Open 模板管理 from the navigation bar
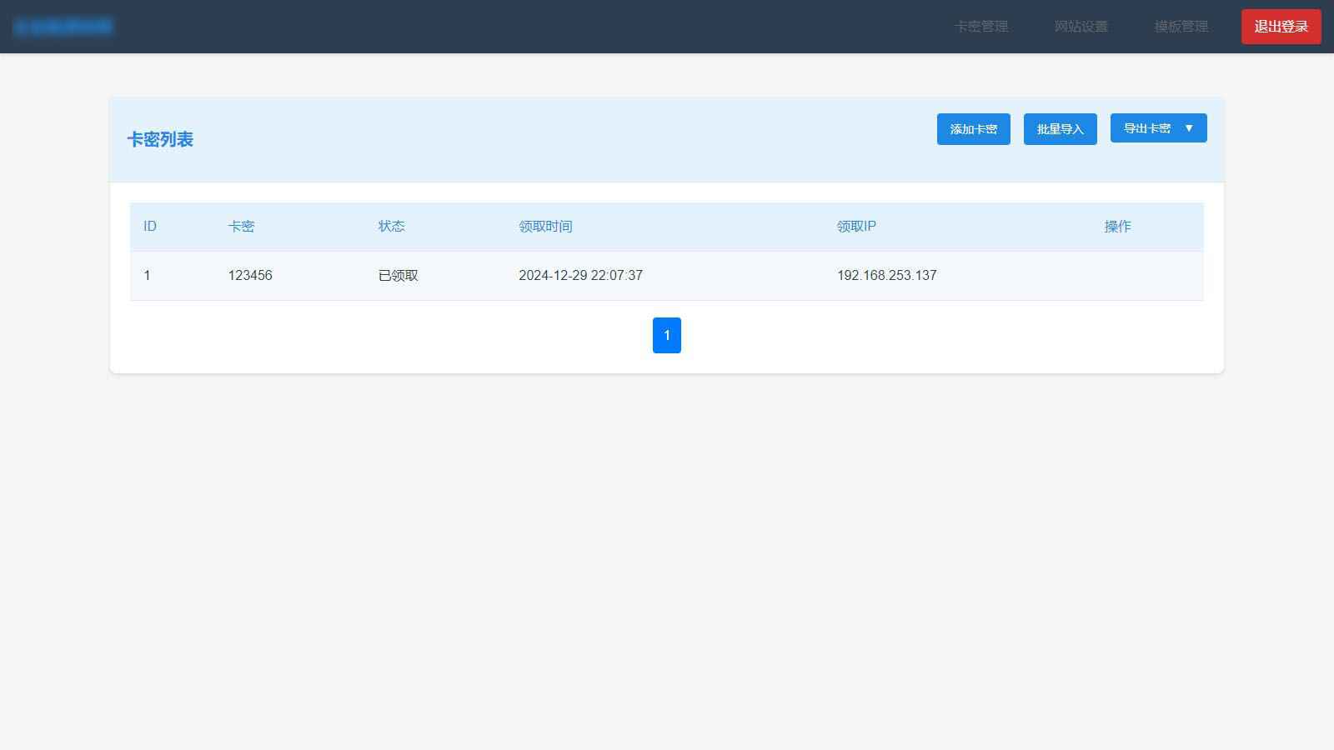 click(1181, 27)
